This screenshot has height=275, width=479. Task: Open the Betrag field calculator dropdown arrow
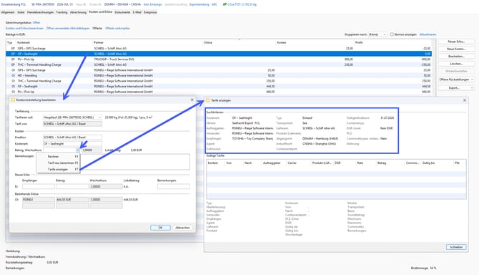78,150
